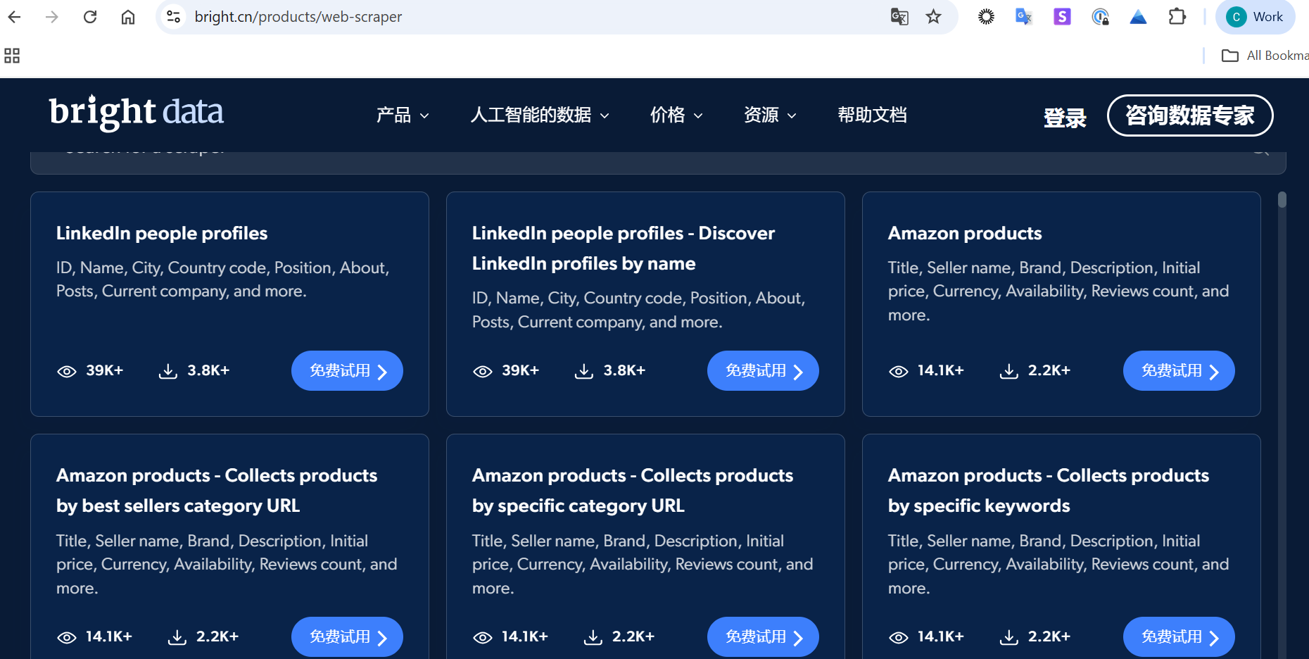Open the Extensions puzzle-piece menu

pos(1177,17)
